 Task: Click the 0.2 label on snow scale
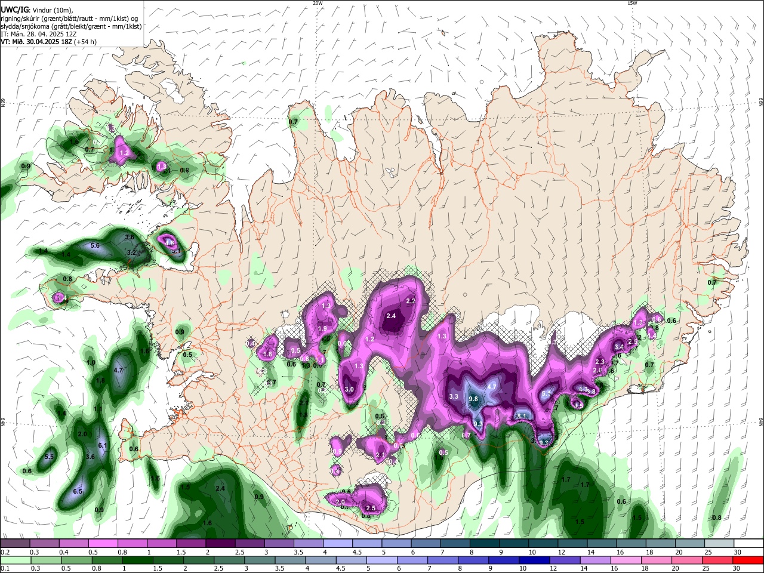[x=5, y=552]
